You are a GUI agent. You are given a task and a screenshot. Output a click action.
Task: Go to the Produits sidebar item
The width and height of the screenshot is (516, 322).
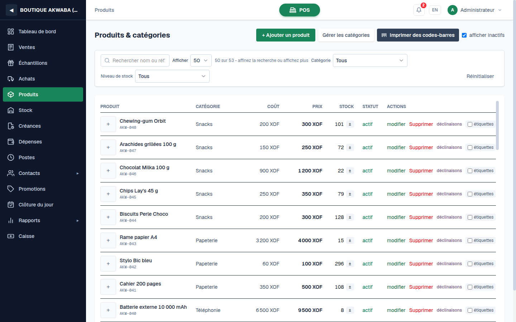[x=43, y=94]
